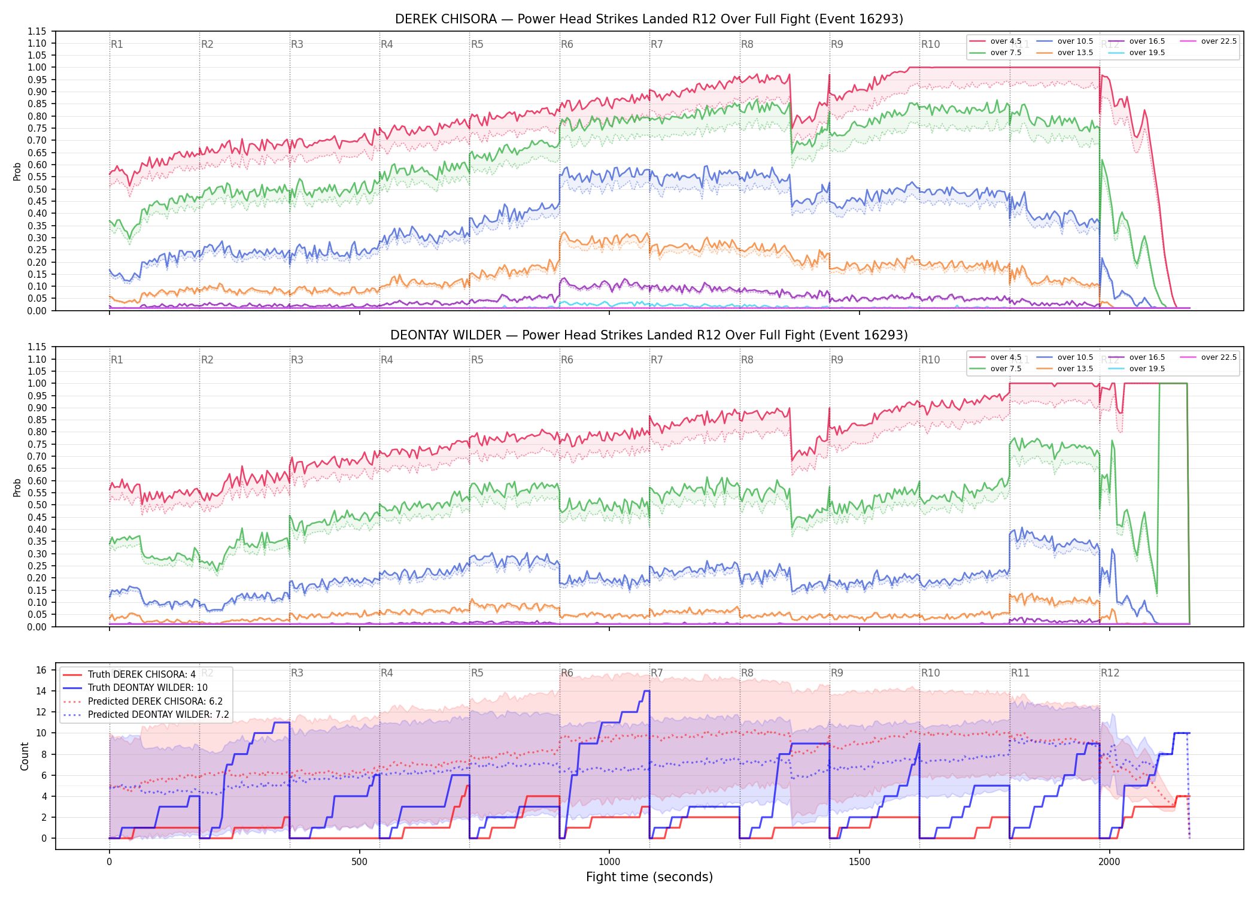
Task: Click 'Truth DEREK CHISORA: 4' legend entry
Action: point(129,675)
